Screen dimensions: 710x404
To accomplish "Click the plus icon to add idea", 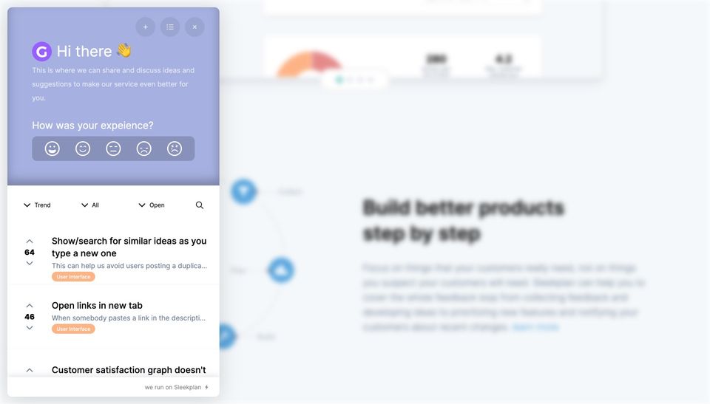I will [146, 27].
